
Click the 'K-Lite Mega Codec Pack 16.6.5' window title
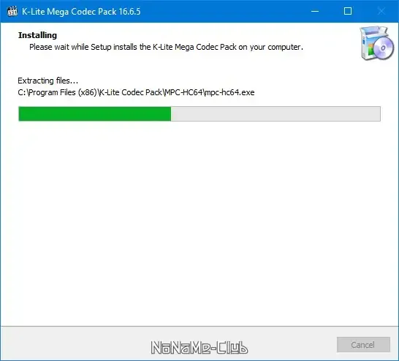[81, 12]
